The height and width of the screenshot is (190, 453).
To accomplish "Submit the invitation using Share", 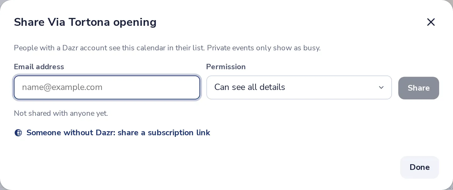I will click(x=418, y=88).
